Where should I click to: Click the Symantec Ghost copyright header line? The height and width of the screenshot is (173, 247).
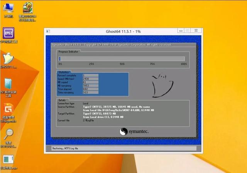pos(112,45)
